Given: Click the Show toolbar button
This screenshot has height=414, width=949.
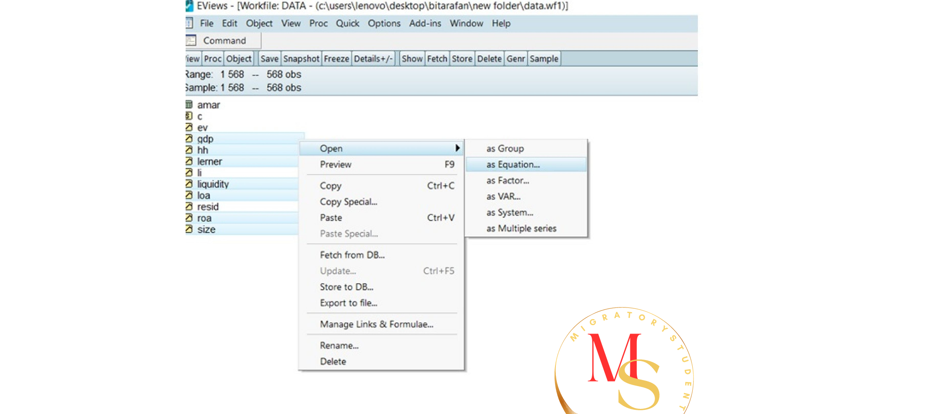Looking at the screenshot, I should coord(412,59).
